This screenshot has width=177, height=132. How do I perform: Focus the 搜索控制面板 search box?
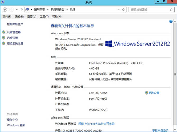(x=151, y=10)
